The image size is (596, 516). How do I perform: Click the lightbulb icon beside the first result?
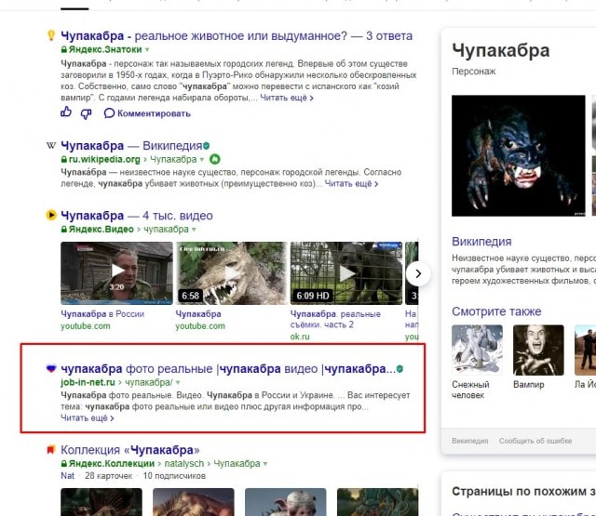pyautogui.click(x=51, y=35)
